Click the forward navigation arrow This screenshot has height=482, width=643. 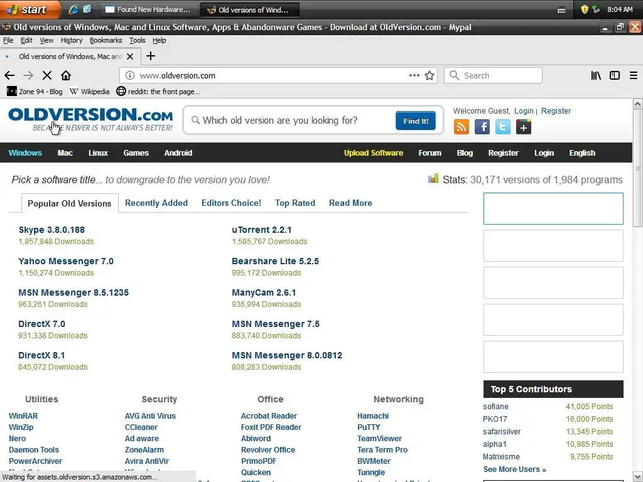click(x=28, y=75)
